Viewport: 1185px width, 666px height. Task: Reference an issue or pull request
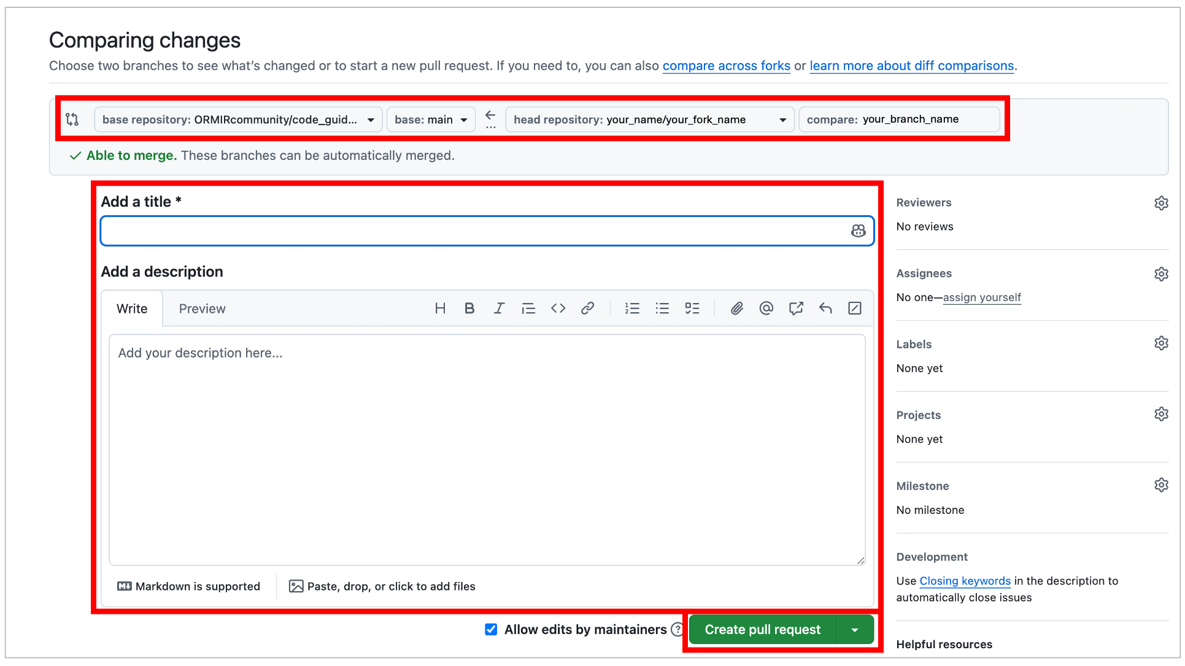point(796,308)
